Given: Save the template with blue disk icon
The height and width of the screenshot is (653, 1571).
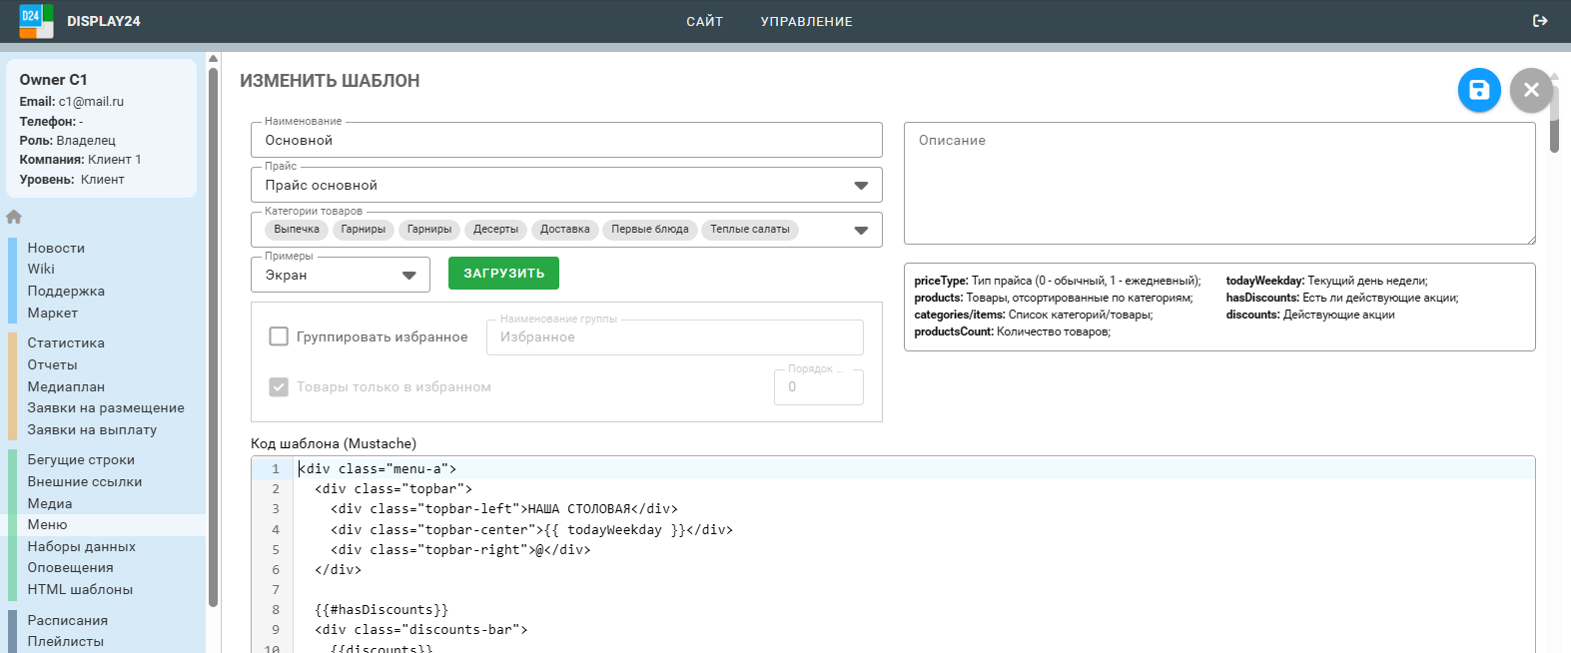Looking at the screenshot, I should click(1479, 91).
